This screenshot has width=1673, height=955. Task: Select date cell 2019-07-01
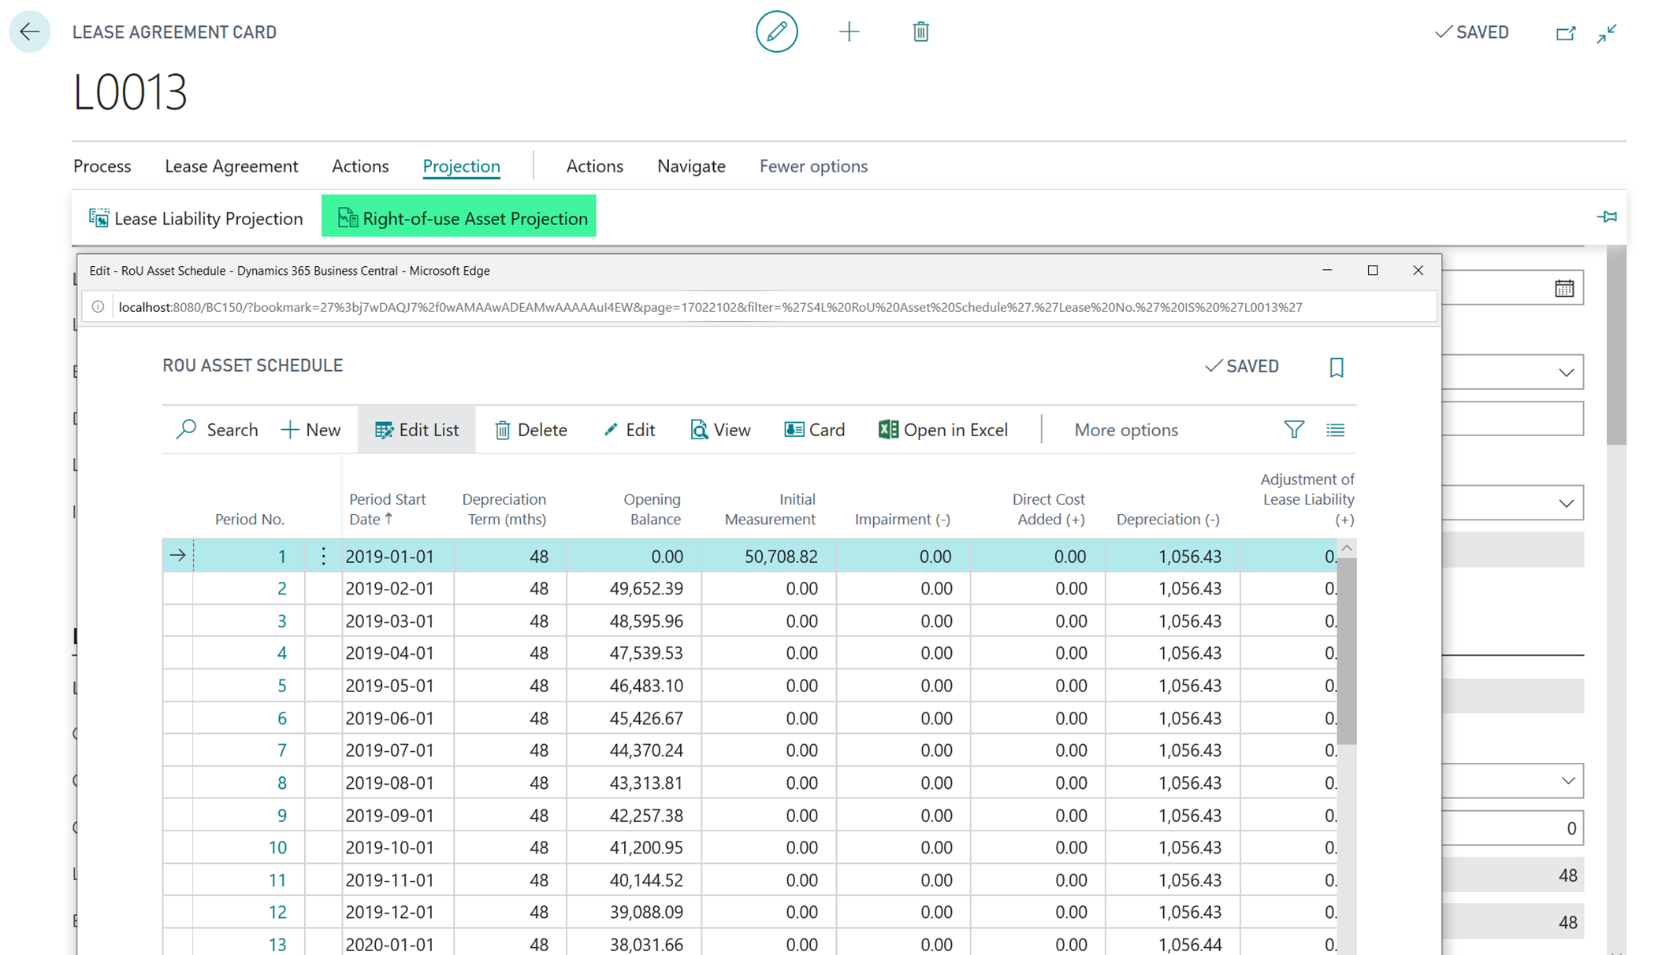[x=398, y=750]
